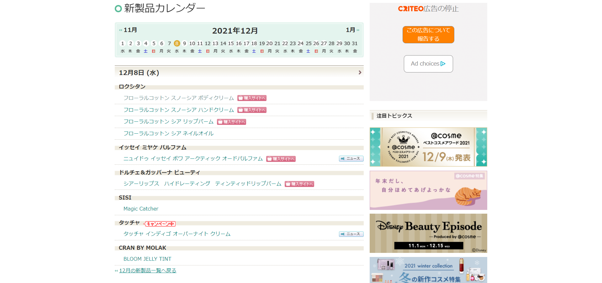Image resolution: width=602 pixels, height=283 pixels.
Task: Open フローラルコットン スノーシア ハンドクリーム link
Action: click(x=179, y=110)
